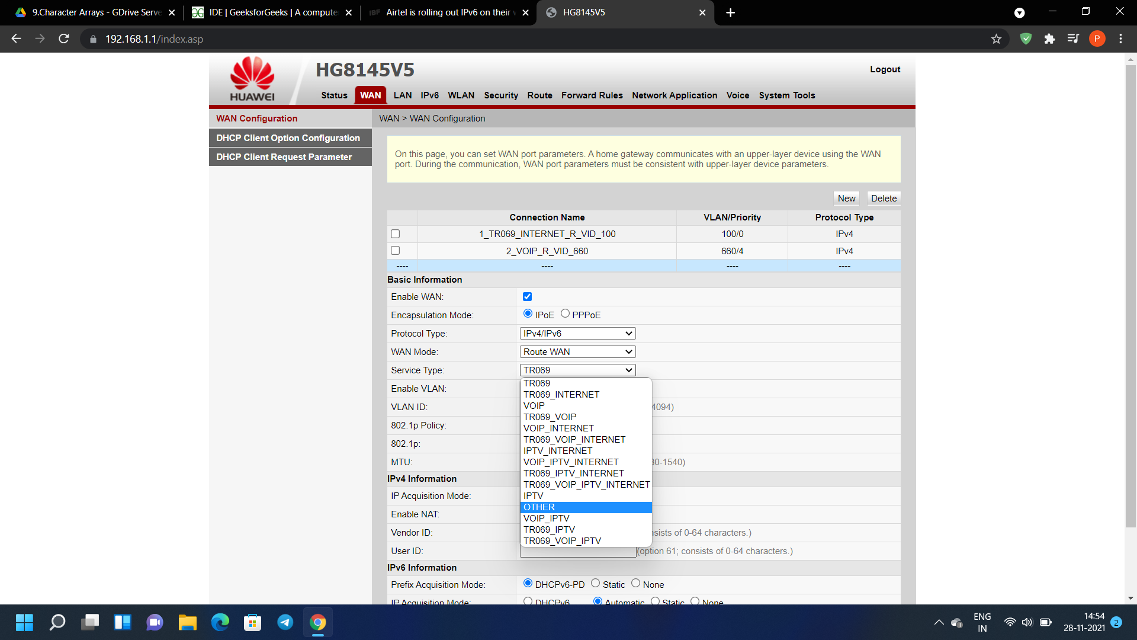Image resolution: width=1137 pixels, height=640 pixels.
Task: Choose VOIP service type option
Action: (586, 406)
